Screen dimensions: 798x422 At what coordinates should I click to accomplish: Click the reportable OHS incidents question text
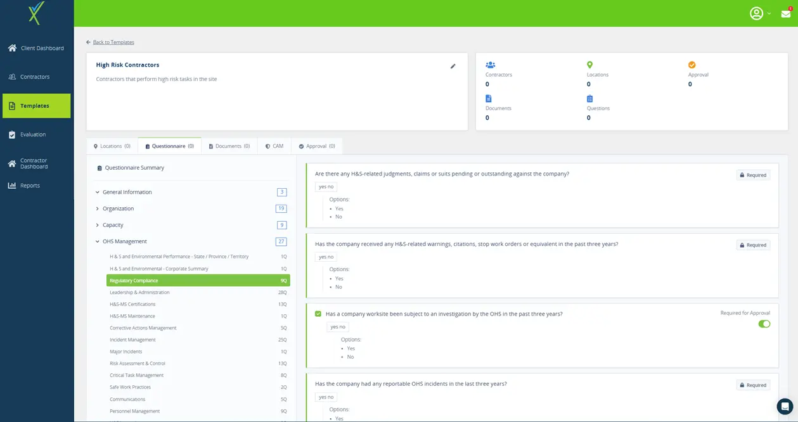(411, 384)
